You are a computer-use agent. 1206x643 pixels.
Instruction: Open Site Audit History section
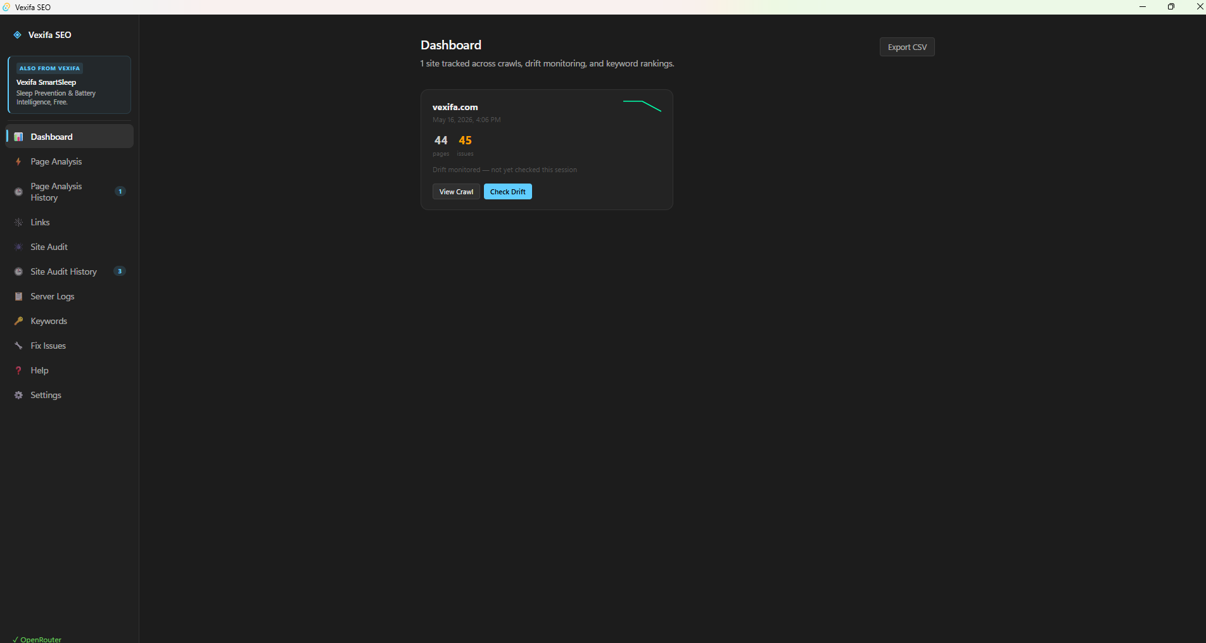(70, 272)
